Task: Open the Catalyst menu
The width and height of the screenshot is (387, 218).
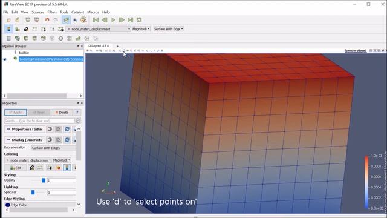Action: 78,12
